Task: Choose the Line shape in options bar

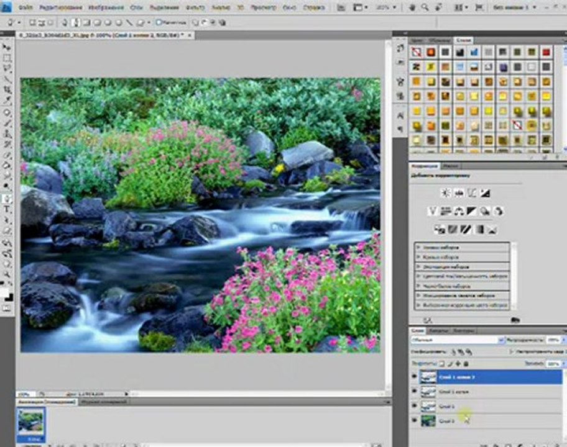Action: [x=129, y=22]
